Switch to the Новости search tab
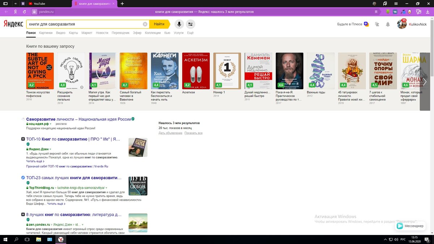 pos(102,33)
